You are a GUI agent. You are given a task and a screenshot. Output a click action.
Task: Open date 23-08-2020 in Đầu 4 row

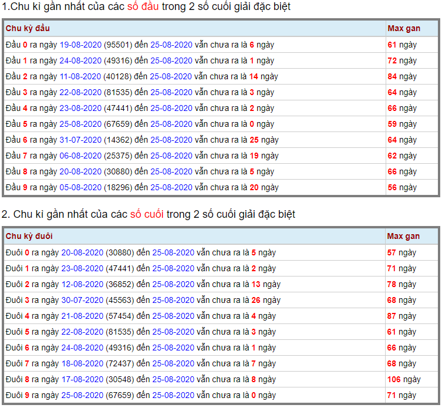click(x=80, y=108)
